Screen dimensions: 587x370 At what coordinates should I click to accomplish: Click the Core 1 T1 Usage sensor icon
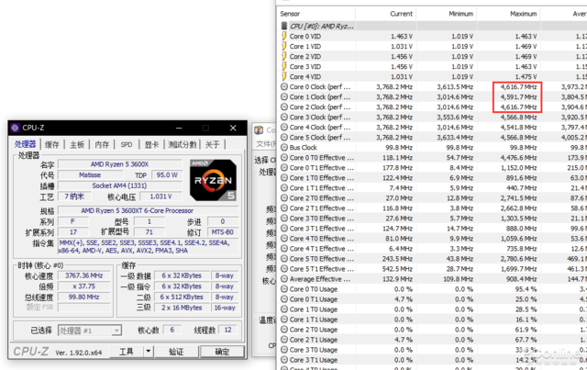point(284,320)
